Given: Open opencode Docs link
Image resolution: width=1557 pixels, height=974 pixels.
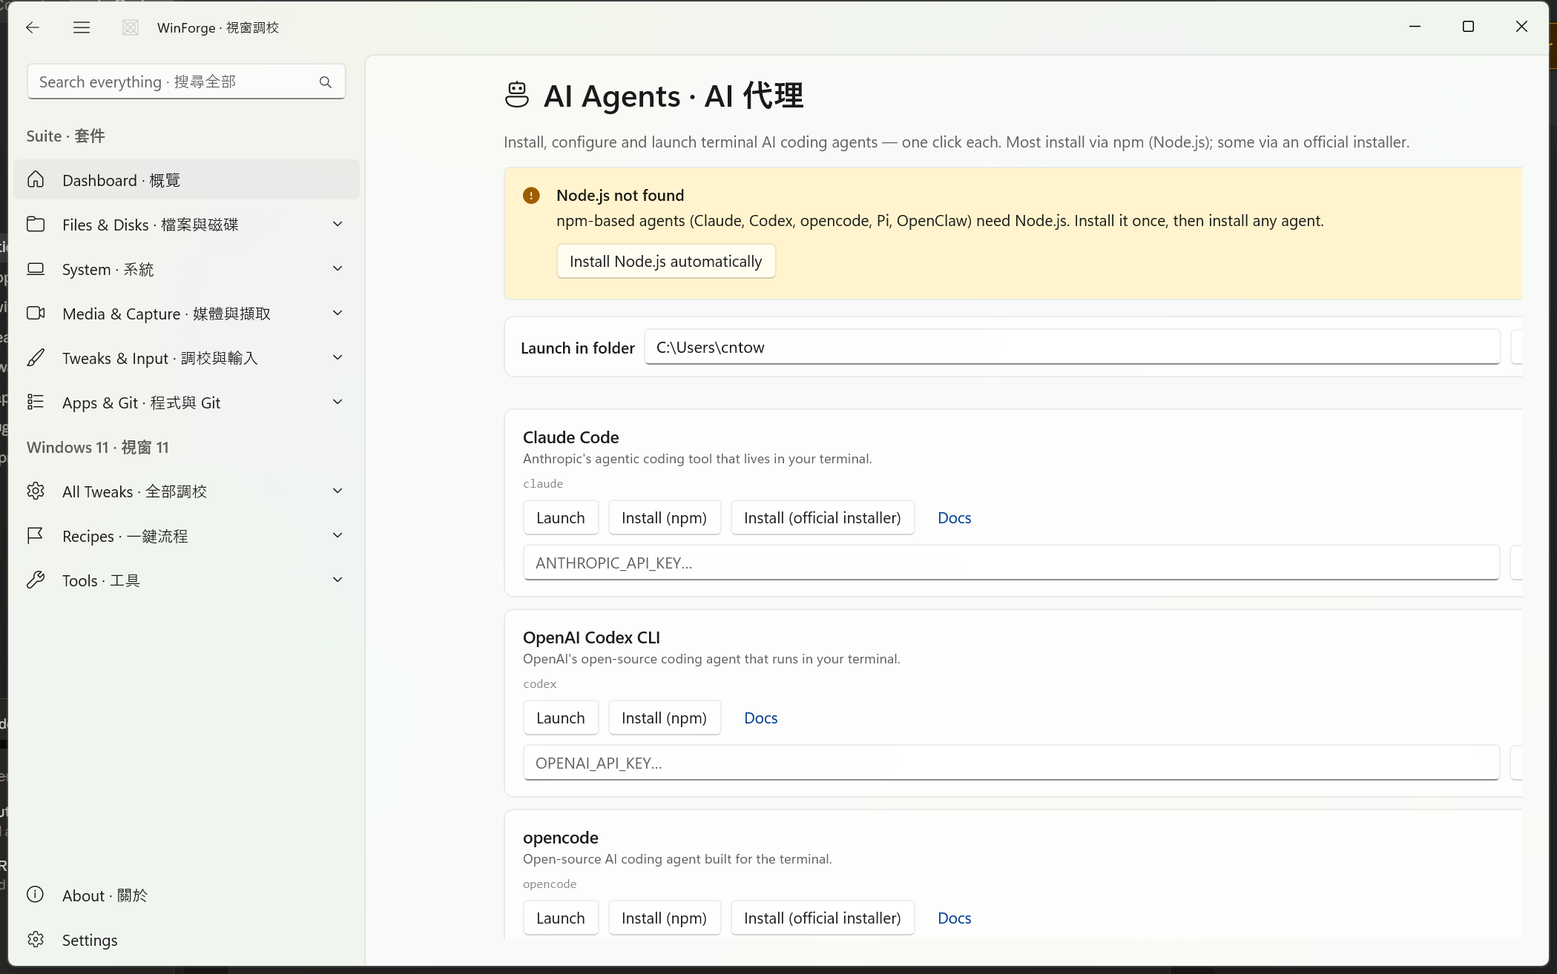Looking at the screenshot, I should coord(955,918).
